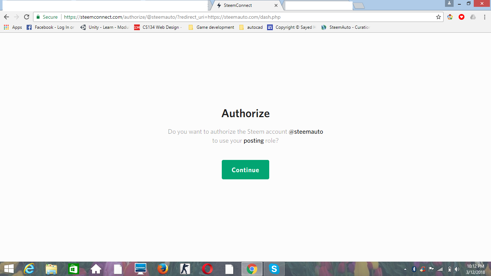Image resolution: width=491 pixels, height=276 pixels.
Task: Open the taskbar clock showing 10:12 PM
Action: point(476,269)
